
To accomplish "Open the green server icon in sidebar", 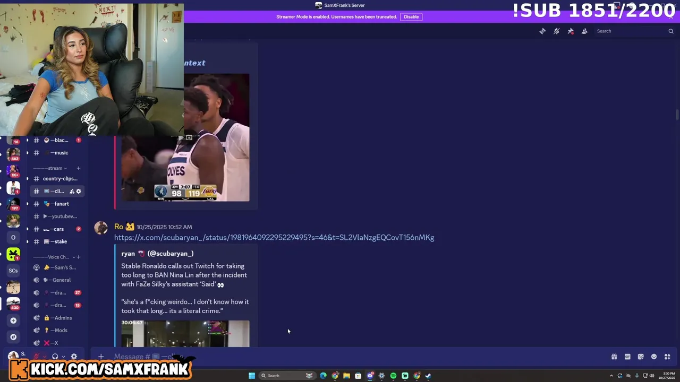I will pyautogui.click(x=13, y=254).
